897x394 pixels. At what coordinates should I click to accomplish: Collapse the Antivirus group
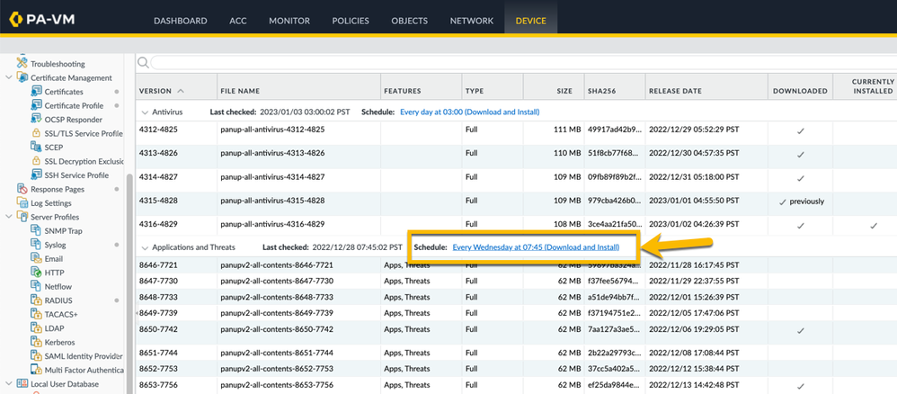point(145,112)
